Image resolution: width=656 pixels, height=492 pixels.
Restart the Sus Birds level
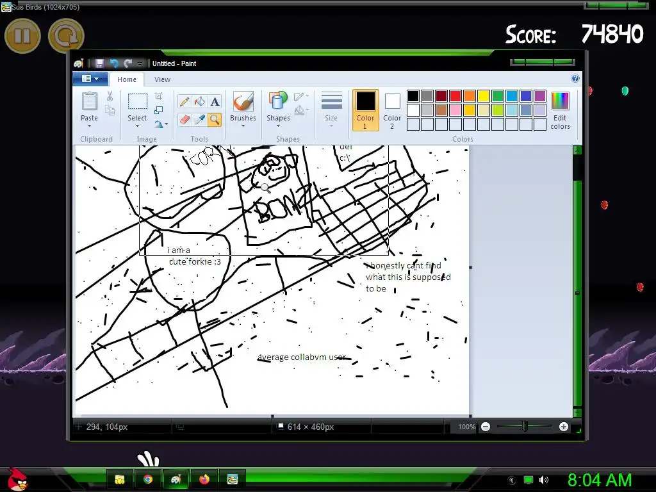66,36
